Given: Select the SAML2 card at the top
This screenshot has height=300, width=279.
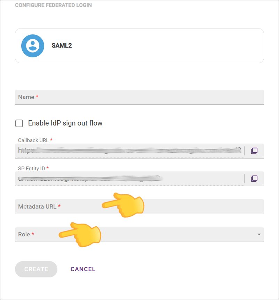Looking at the screenshot, I should [139, 46].
